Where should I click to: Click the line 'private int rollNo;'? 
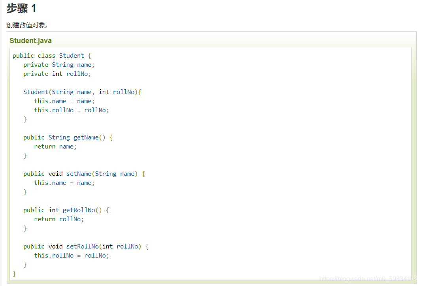pyautogui.click(x=57, y=74)
